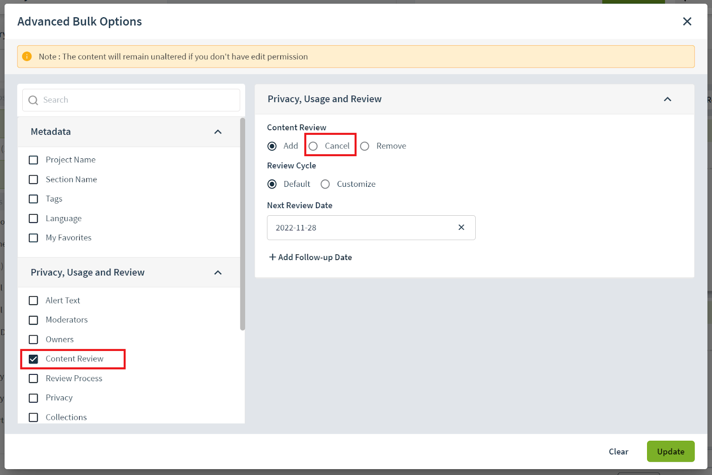Uncheck the Content Review checkbox
The height and width of the screenshot is (475, 712).
point(33,359)
